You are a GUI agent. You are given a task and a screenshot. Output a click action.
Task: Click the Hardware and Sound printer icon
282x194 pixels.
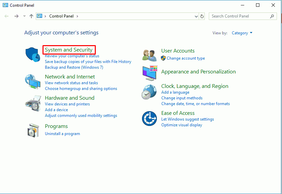[33, 103]
